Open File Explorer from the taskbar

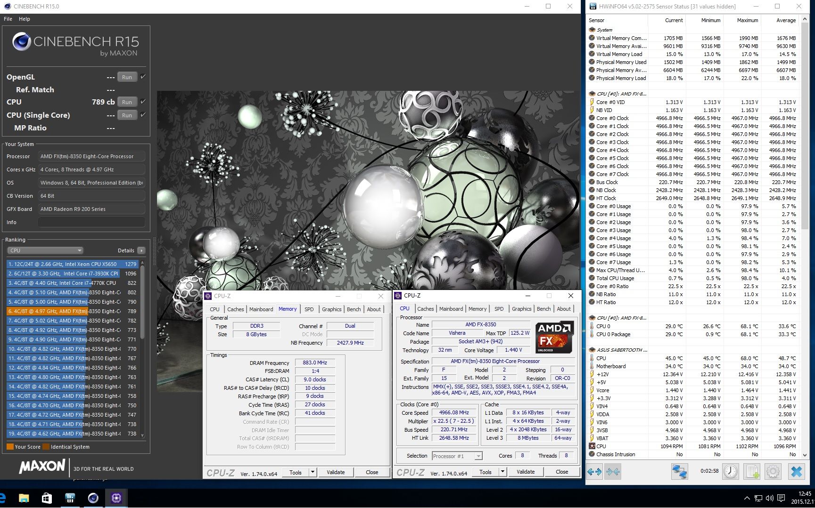(x=24, y=498)
